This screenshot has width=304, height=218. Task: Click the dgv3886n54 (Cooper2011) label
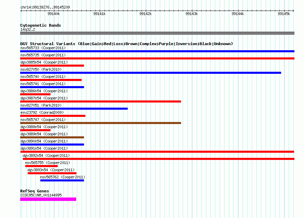44,91
